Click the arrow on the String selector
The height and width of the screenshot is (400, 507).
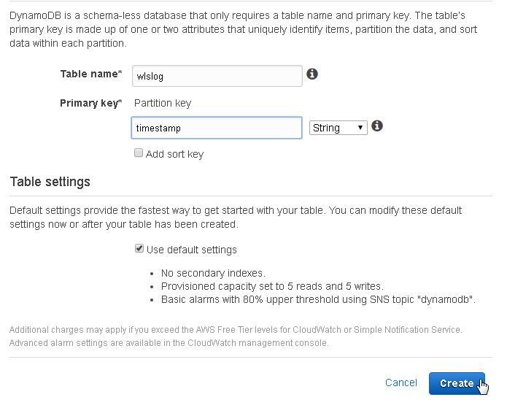360,128
